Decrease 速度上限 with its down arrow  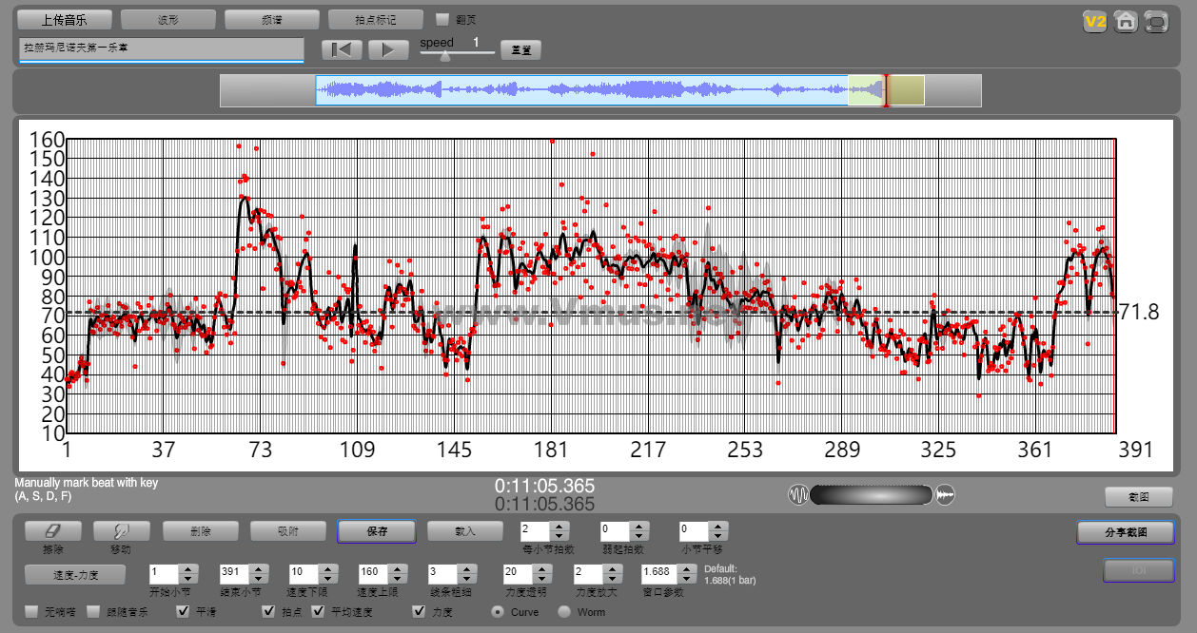click(x=398, y=579)
